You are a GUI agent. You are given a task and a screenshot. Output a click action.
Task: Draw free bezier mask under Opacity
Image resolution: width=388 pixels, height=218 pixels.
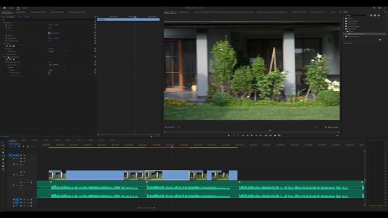click(13, 46)
